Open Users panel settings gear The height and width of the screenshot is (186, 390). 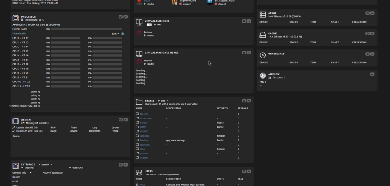point(244,171)
